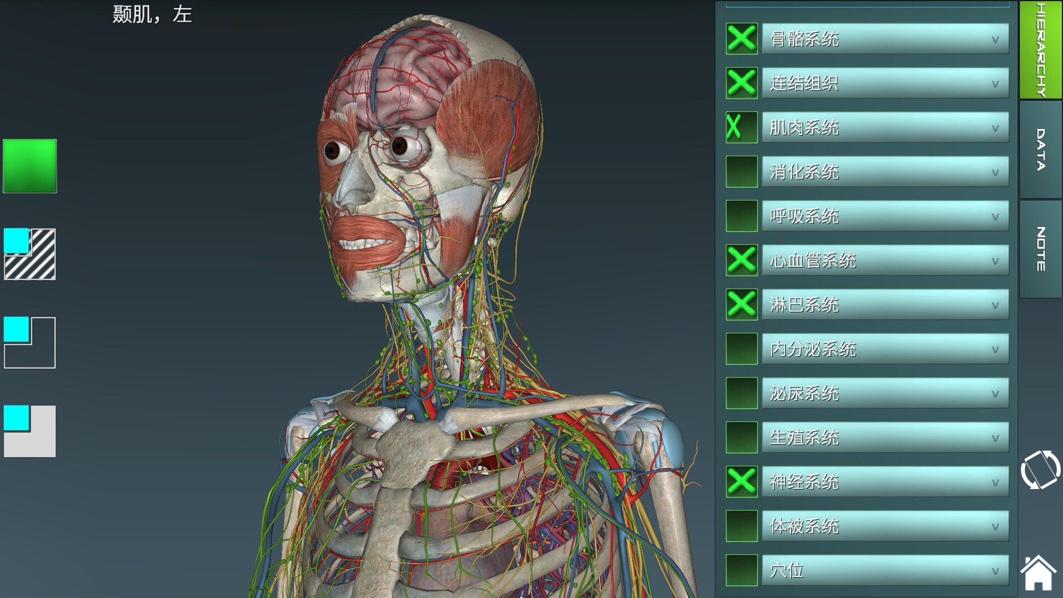Viewport: 1063px width, 598px height.
Task: Open the NOTE tab
Action: (1040, 249)
